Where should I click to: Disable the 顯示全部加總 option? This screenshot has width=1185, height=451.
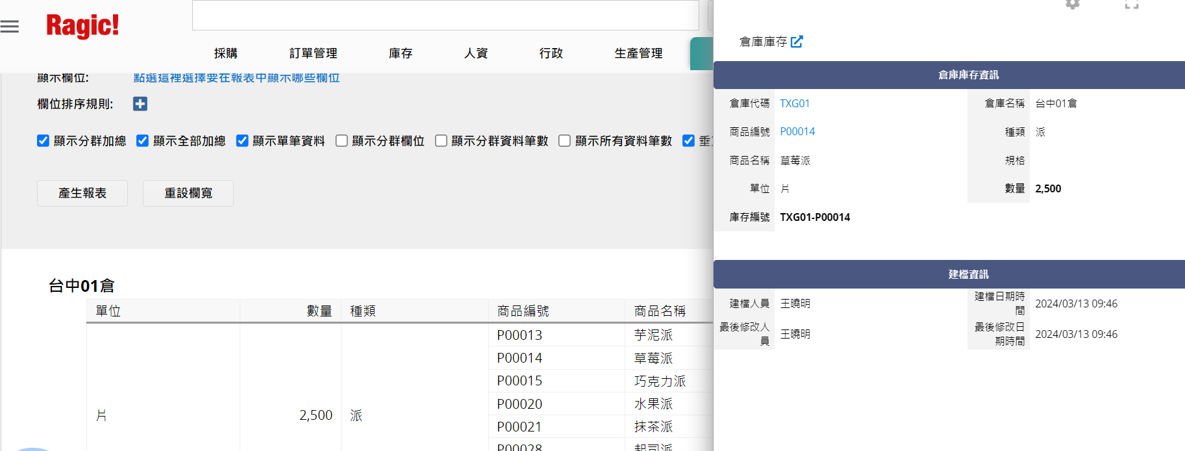point(143,141)
